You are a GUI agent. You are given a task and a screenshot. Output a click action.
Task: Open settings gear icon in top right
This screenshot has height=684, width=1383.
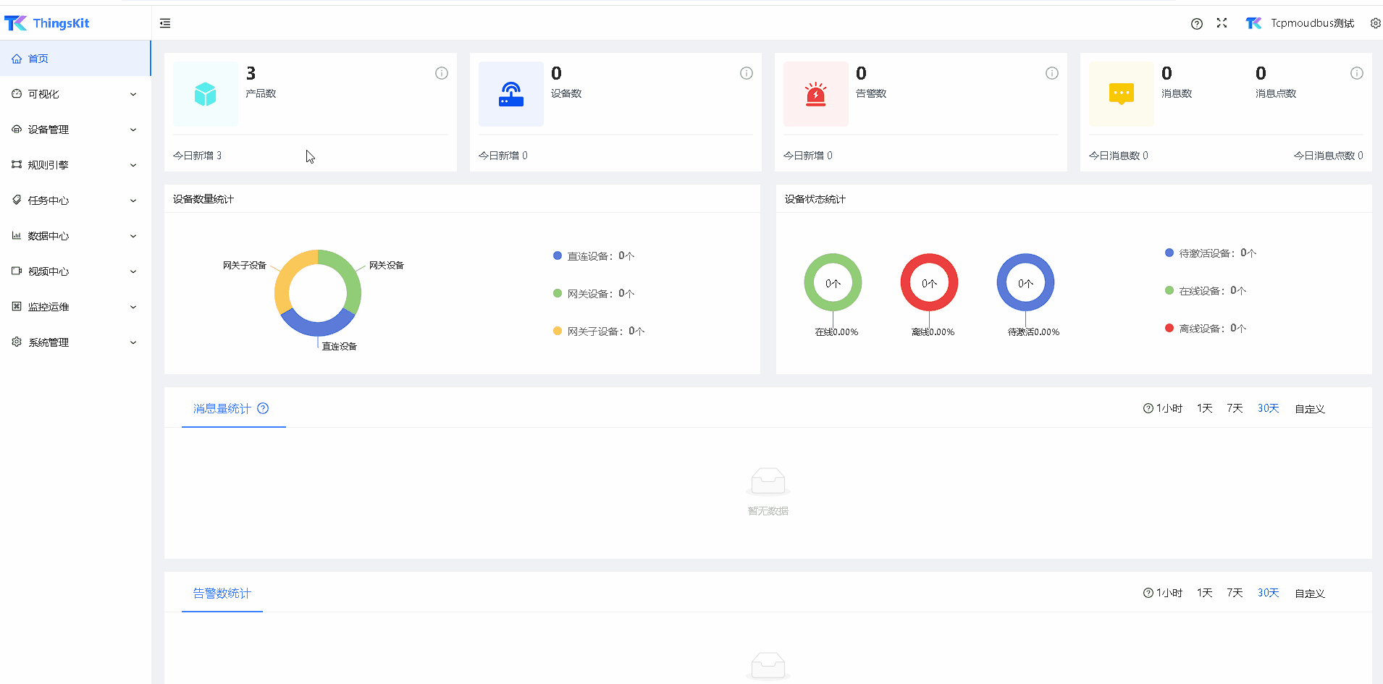click(1375, 23)
